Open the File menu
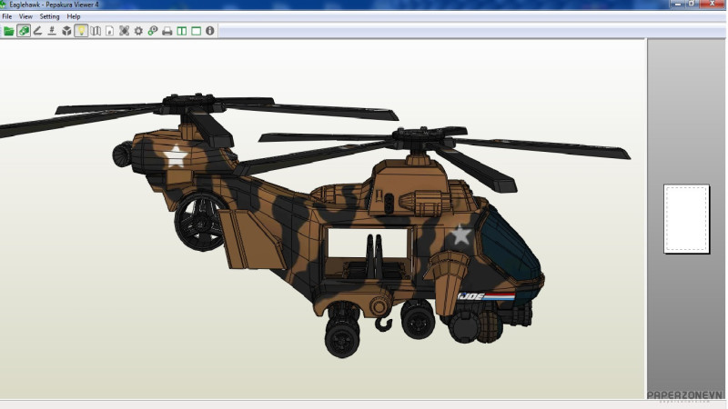The height and width of the screenshot is (409, 728). click(x=7, y=16)
